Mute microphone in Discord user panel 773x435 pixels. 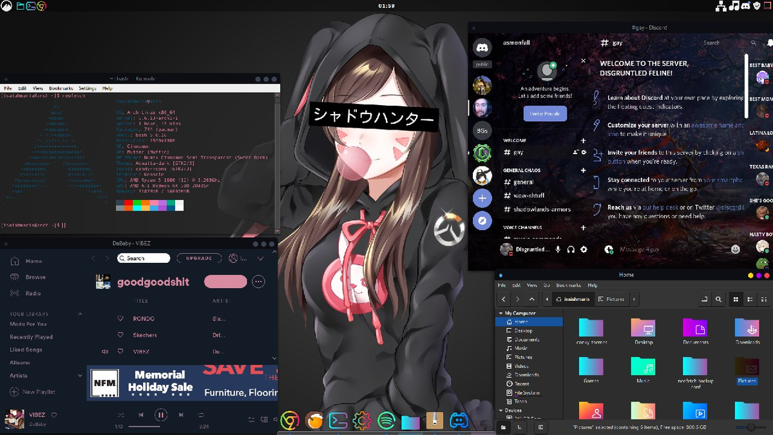pos(558,249)
